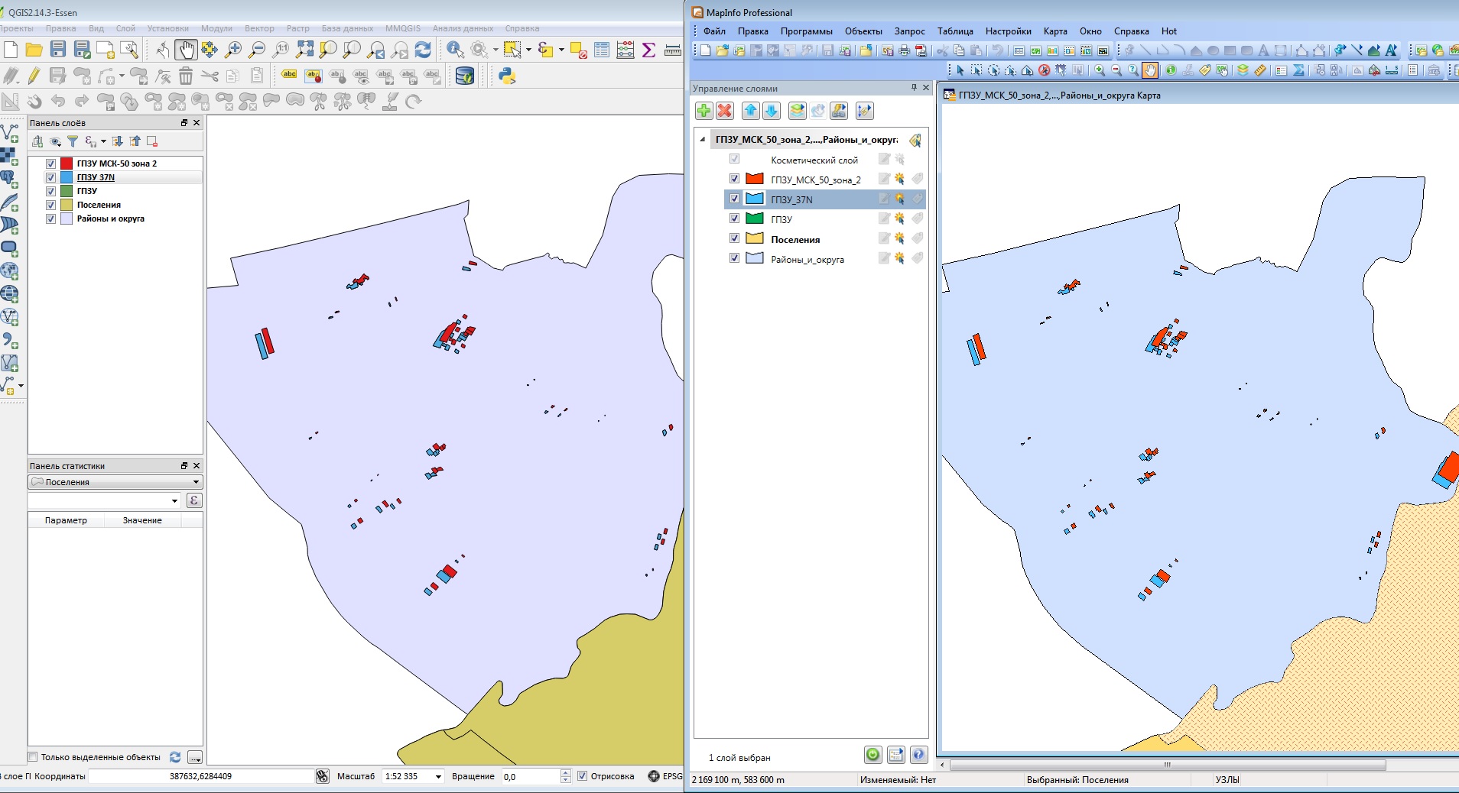Open the Запрос menu in MapInfo
The height and width of the screenshot is (793, 1459).
coord(911,32)
